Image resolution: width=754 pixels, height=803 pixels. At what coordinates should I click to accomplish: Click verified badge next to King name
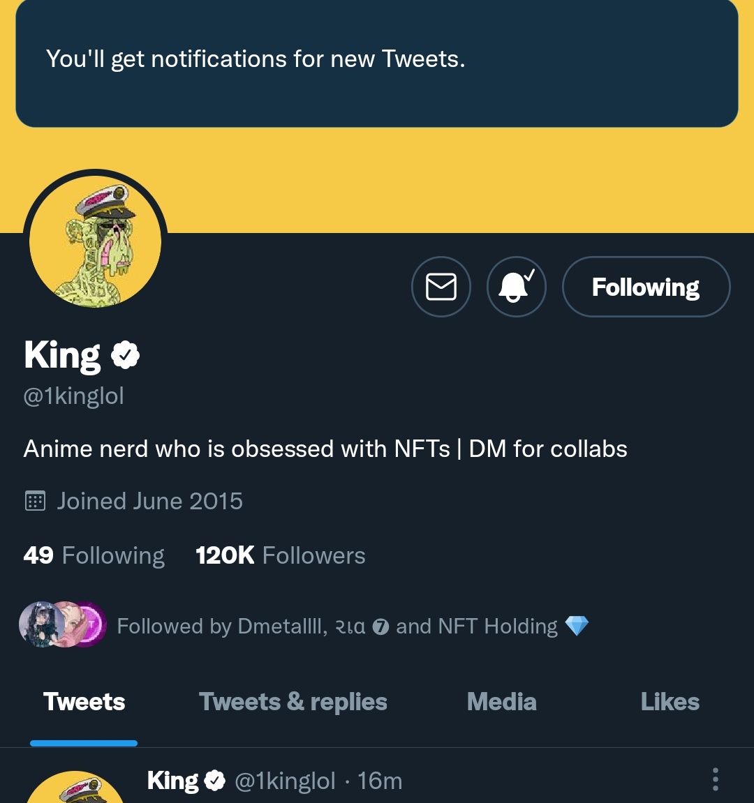click(x=126, y=355)
